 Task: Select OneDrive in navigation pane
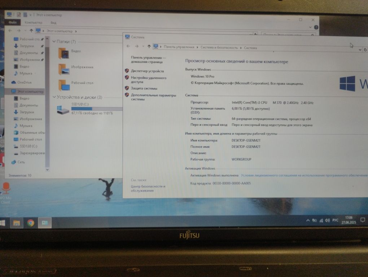(21, 82)
